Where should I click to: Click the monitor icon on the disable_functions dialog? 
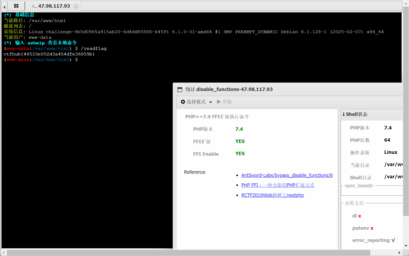tap(180, 89)
